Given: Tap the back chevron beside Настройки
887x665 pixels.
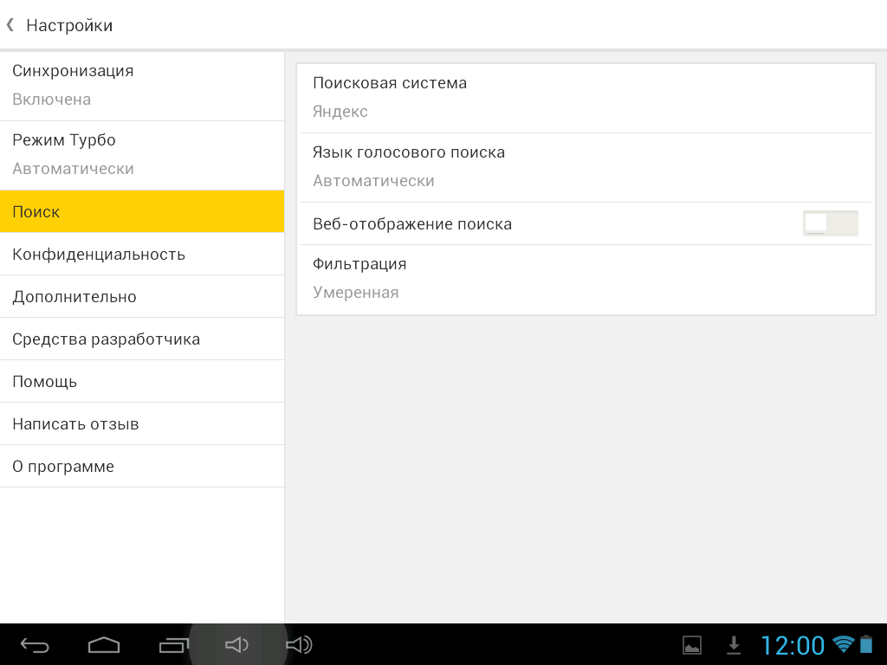Looking at the screenshot, I should 10,25.
